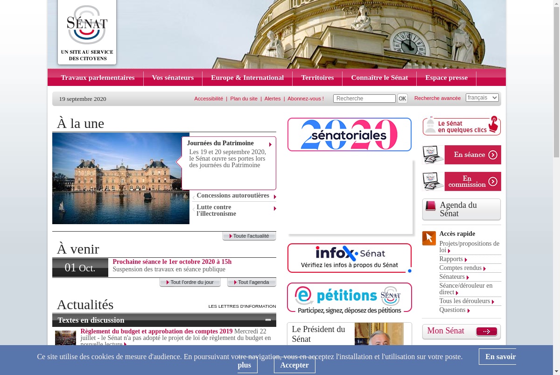Open Europe & International menu
The image size is (560, 375).
[x=247, y=78]
